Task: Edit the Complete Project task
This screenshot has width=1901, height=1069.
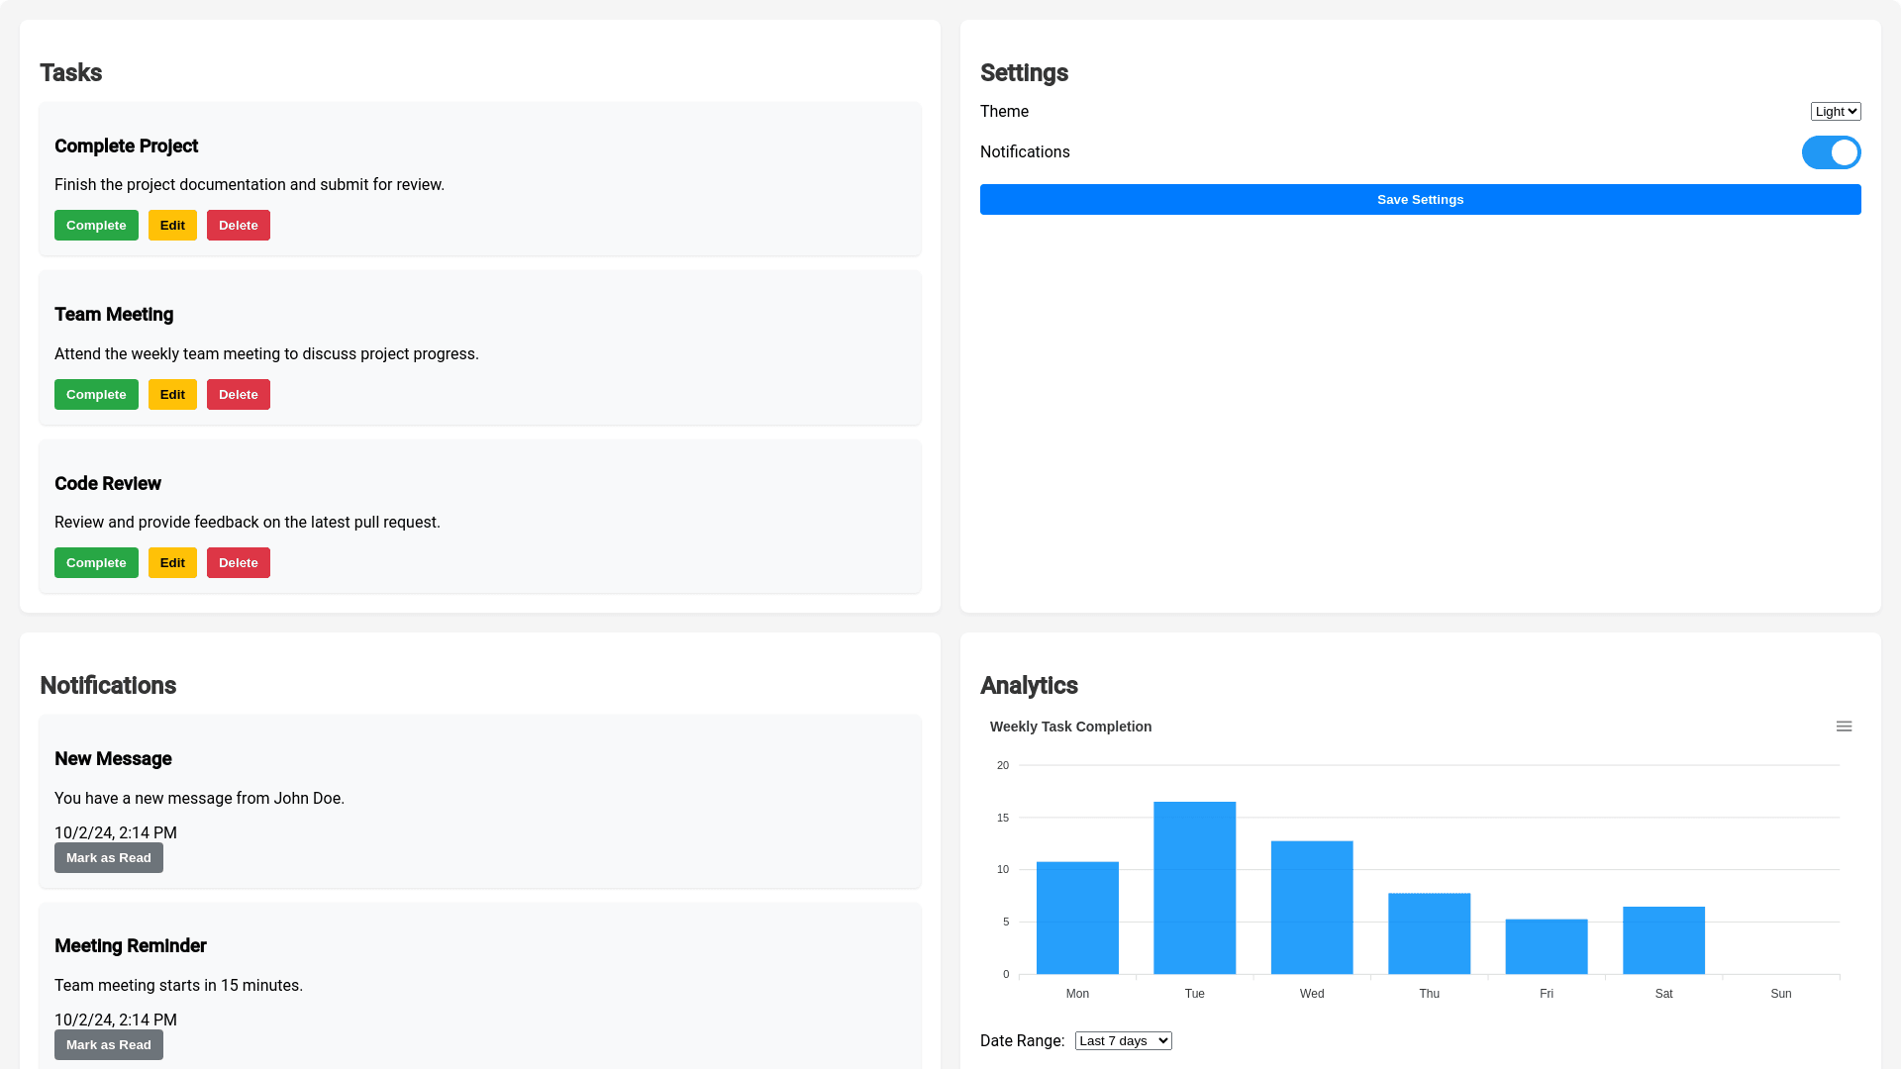Action: 172,226
